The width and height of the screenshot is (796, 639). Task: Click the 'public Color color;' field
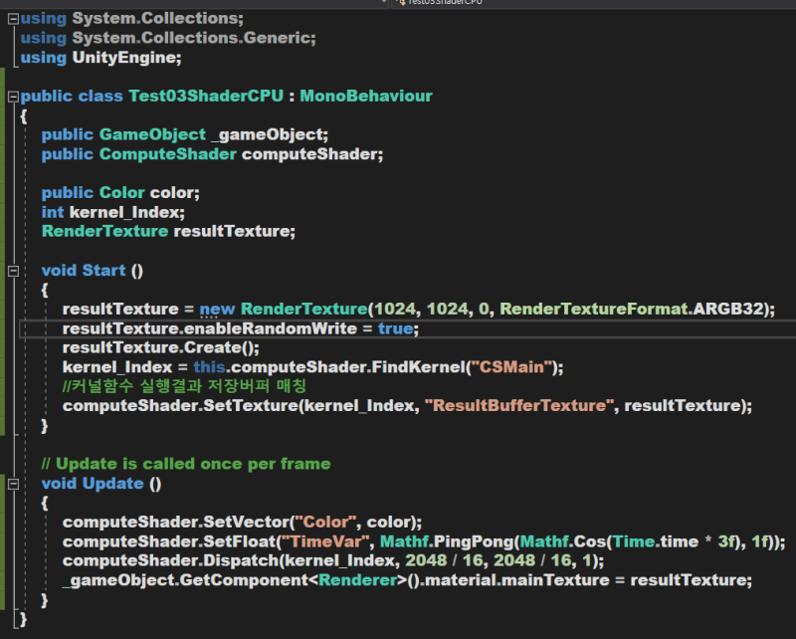click(x=120, y=192)
